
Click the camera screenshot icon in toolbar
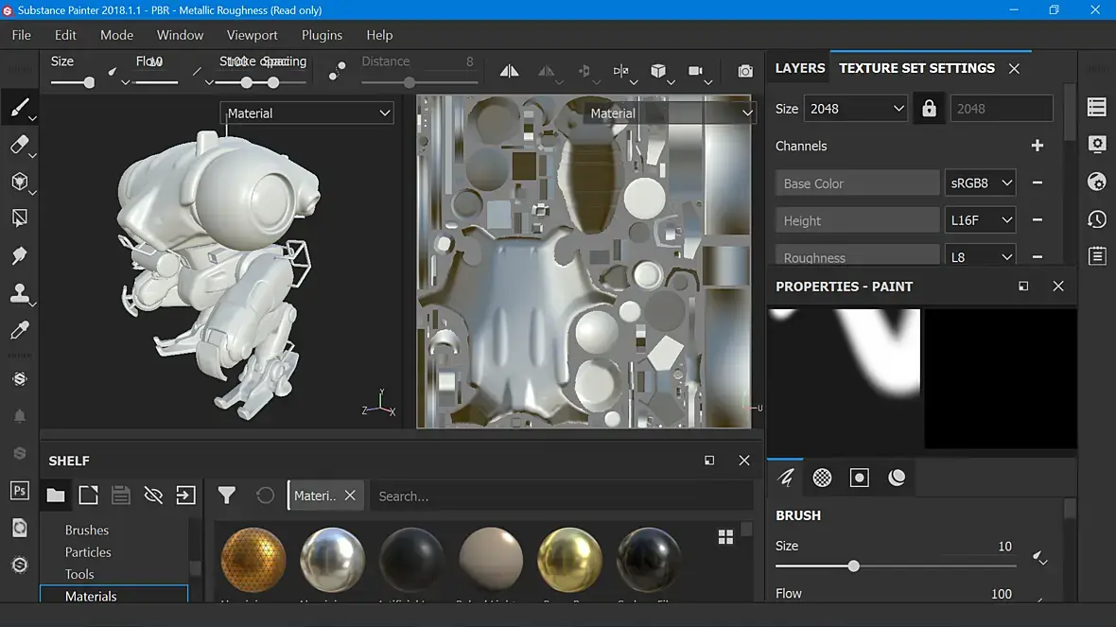(x=745, y=71)
